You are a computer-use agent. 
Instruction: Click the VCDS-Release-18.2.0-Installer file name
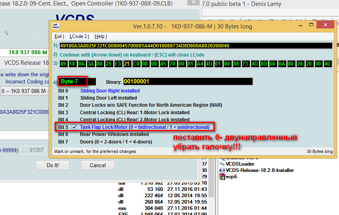[x=260, y=170]
